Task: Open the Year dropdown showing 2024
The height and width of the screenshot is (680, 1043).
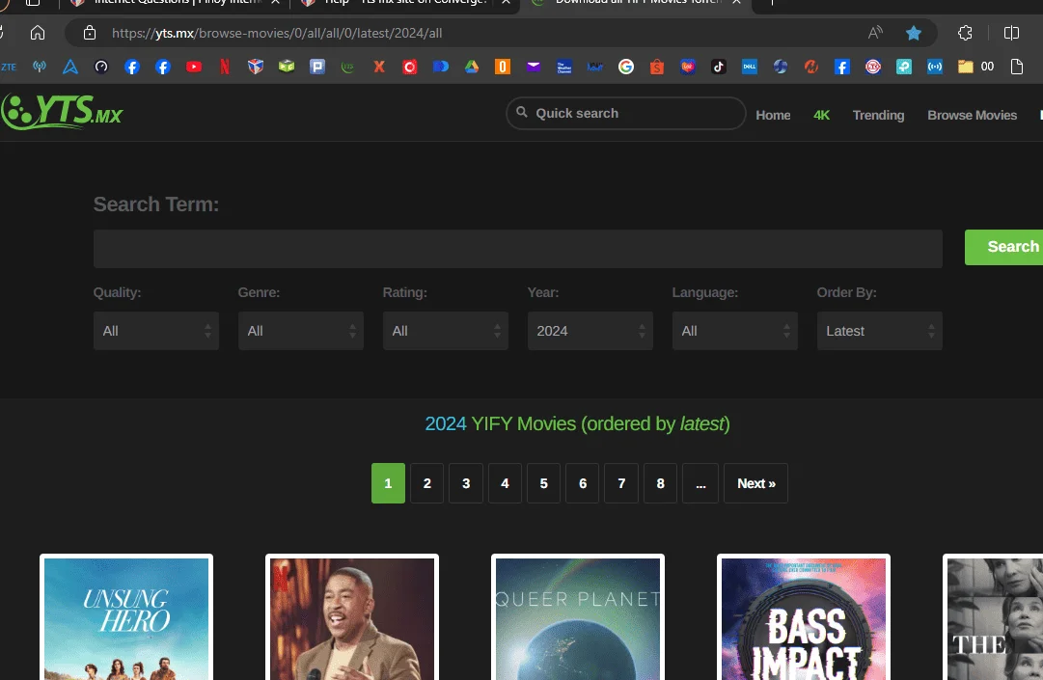Action: 590,331
